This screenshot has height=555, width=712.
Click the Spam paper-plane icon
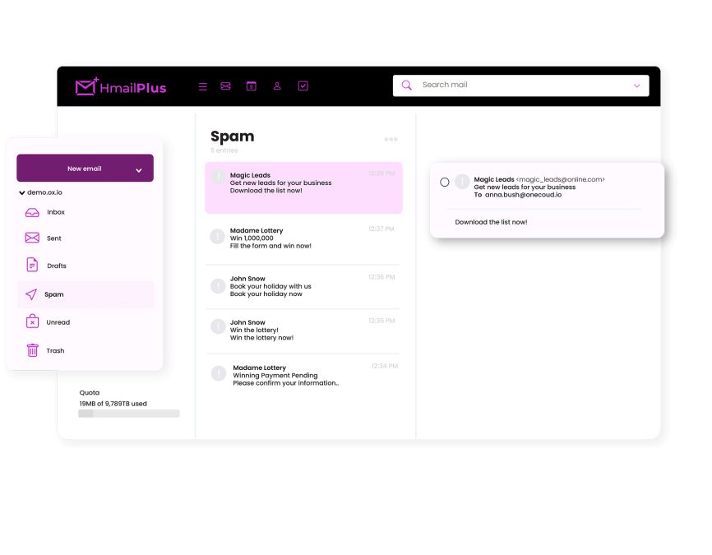[31, 294]
